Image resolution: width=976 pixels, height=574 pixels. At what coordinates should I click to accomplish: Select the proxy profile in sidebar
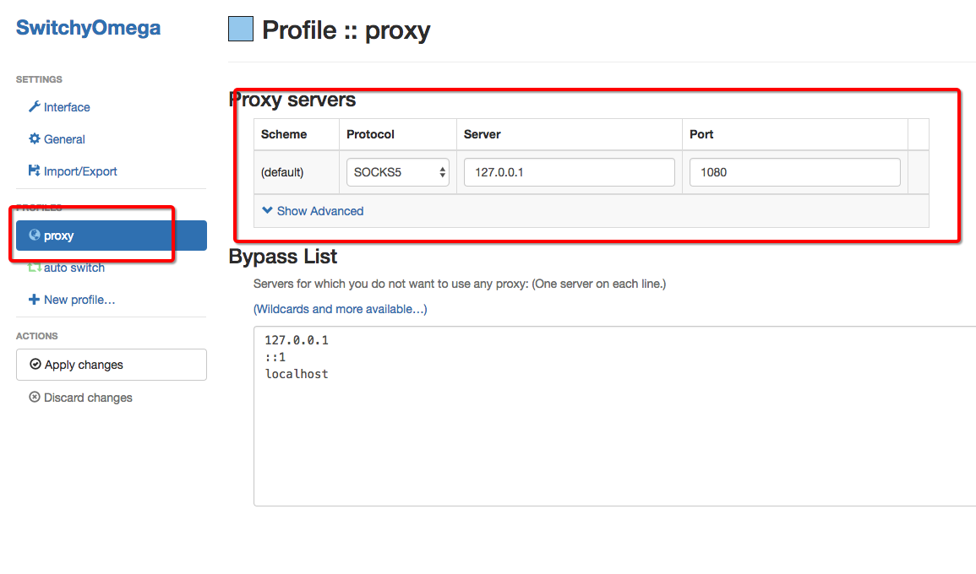point(112,235)
